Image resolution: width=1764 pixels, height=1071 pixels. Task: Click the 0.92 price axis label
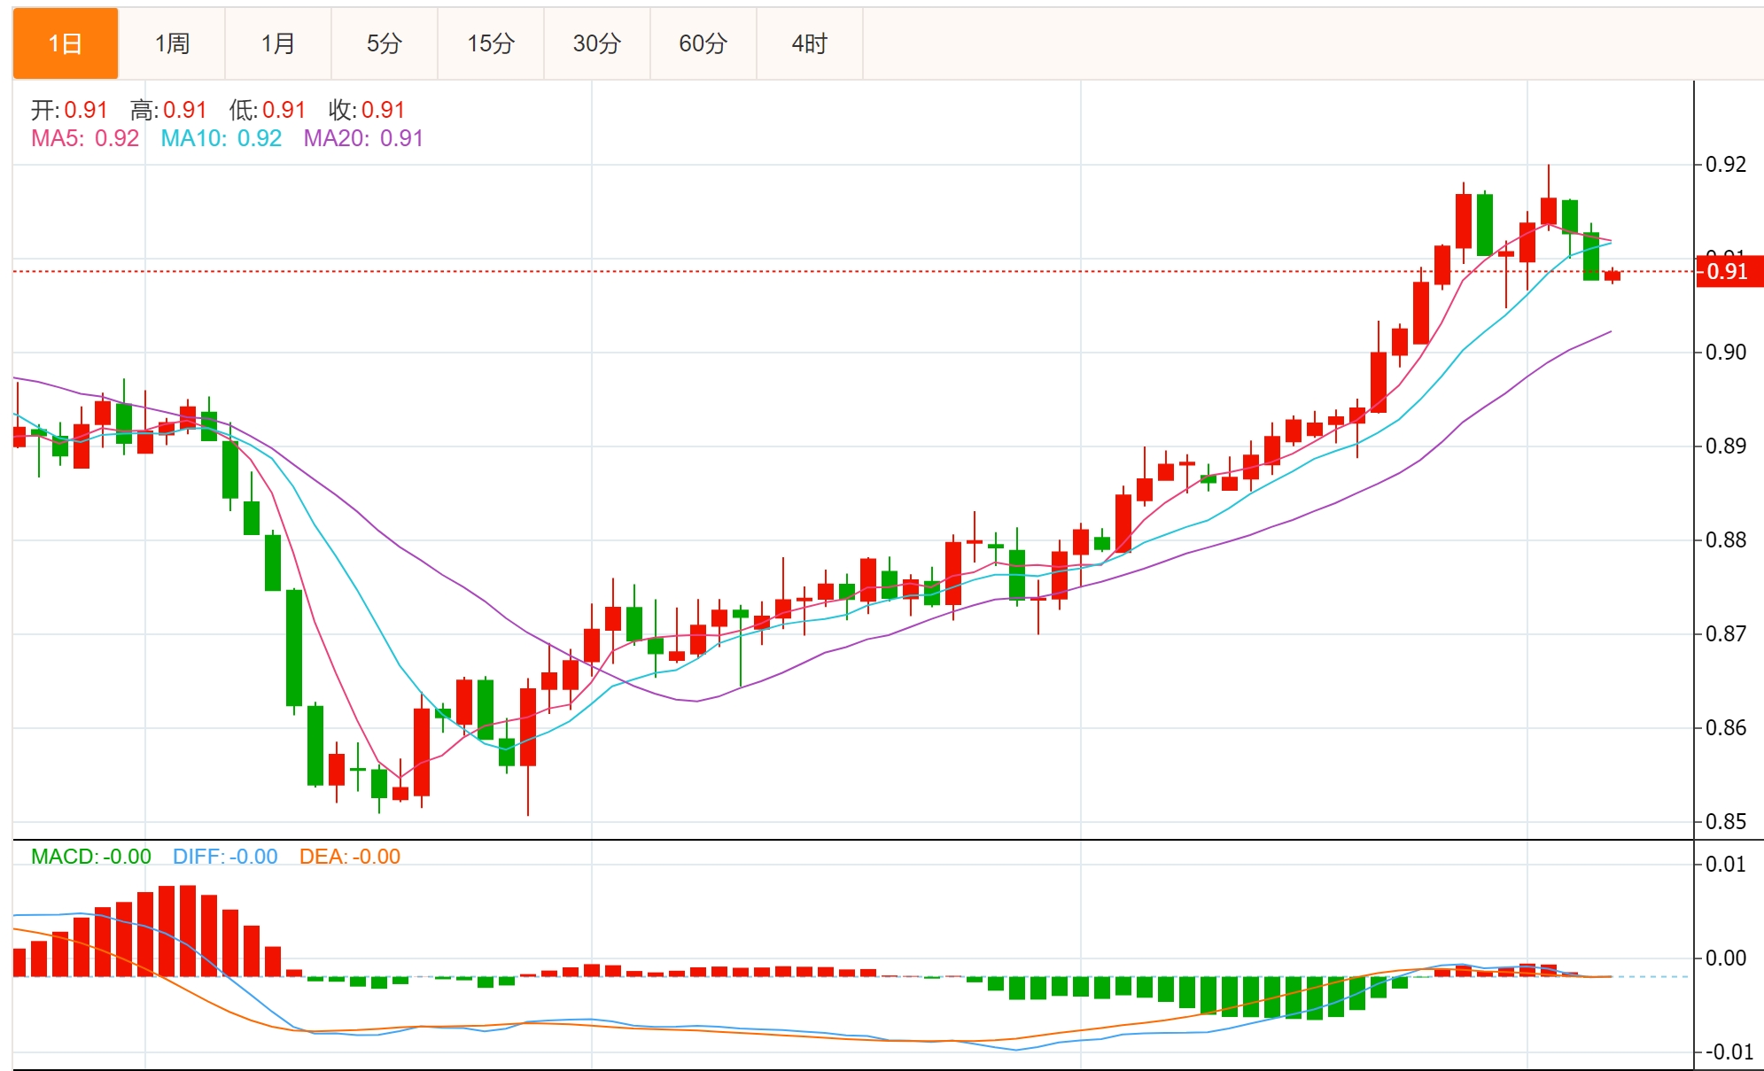(1726, 164)
